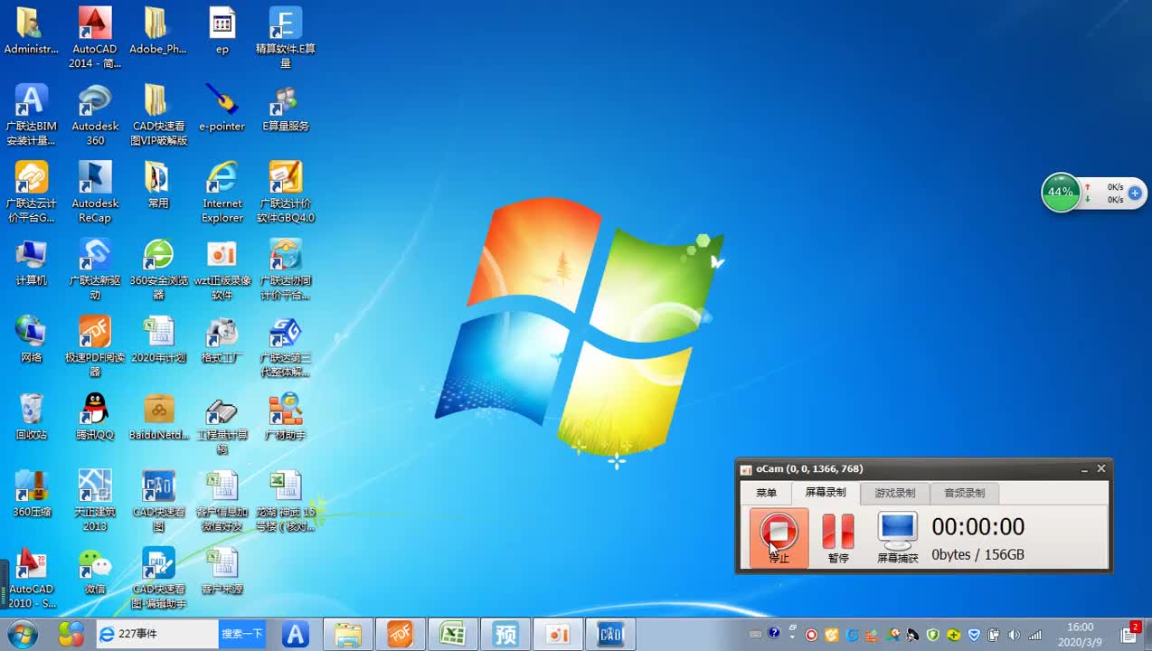This screenshot has width=1152, height=651.
Task: Click the 44% memory accelerator ball
Action: coord(1061,193)
